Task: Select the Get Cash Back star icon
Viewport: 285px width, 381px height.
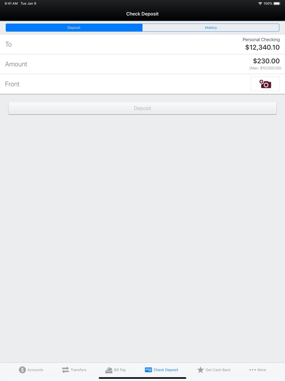Action: (x=200, y=369)
